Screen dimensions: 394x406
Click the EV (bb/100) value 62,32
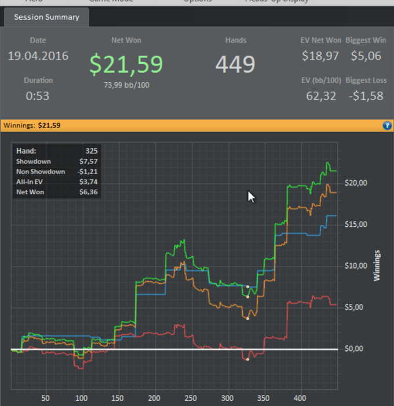pos(321,96)
